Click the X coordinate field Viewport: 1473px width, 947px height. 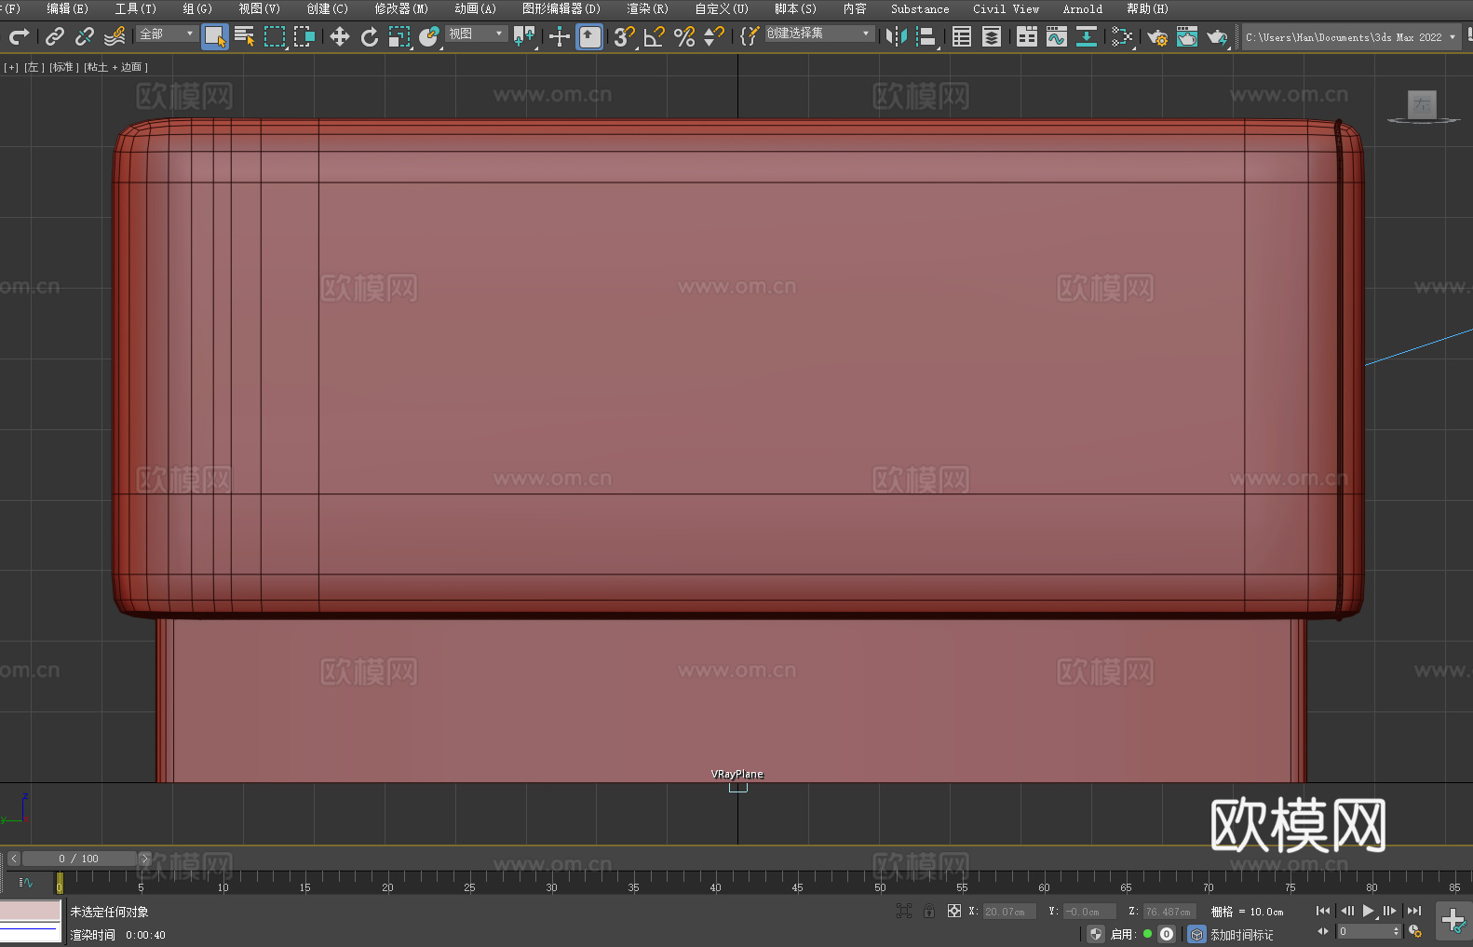[1009, 912]
